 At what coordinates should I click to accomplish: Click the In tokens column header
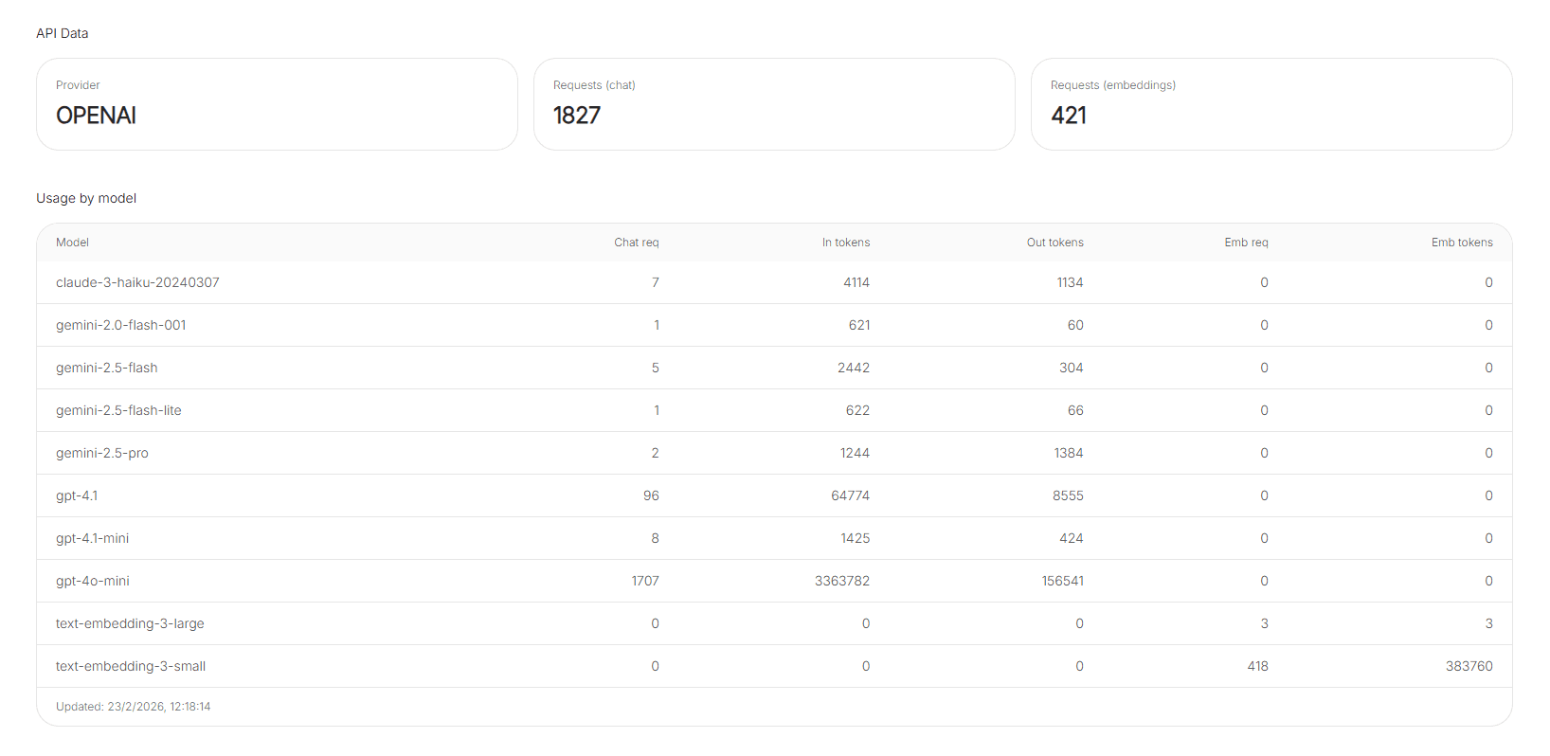(x=845, y=243)
